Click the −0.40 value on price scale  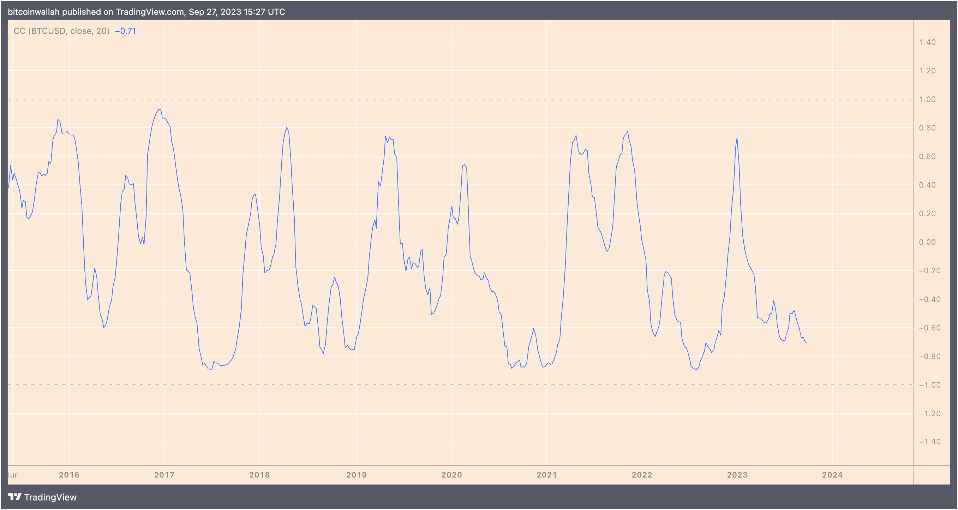(x=930, y=299)
